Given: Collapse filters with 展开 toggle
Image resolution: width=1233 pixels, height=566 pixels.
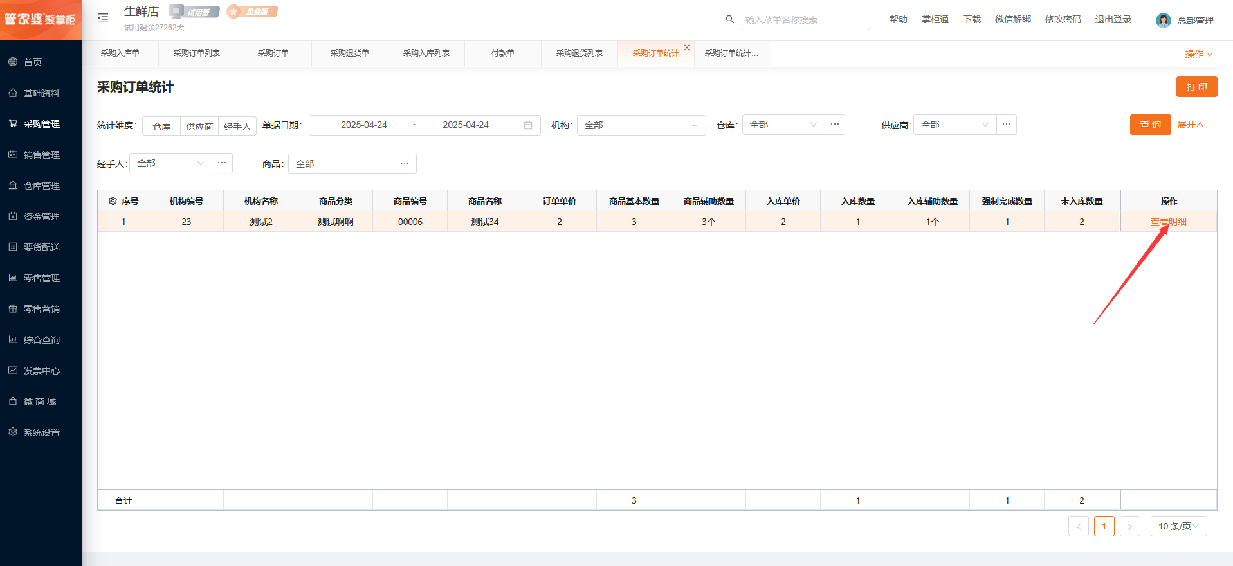Looking at the screenshot, I should pos(1191,125).
